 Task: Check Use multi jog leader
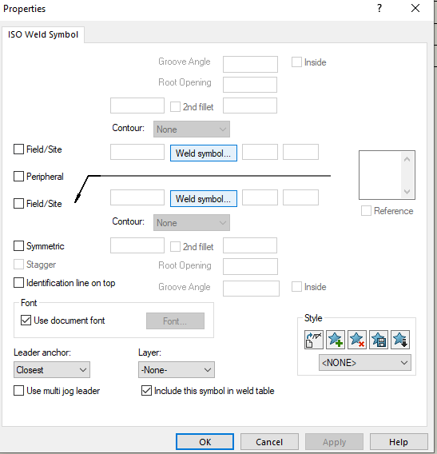tap(19, 391)
